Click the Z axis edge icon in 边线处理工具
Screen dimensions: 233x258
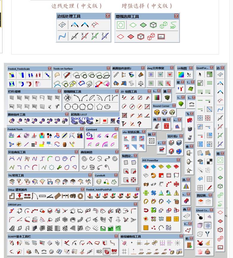(x=105, y=36)
